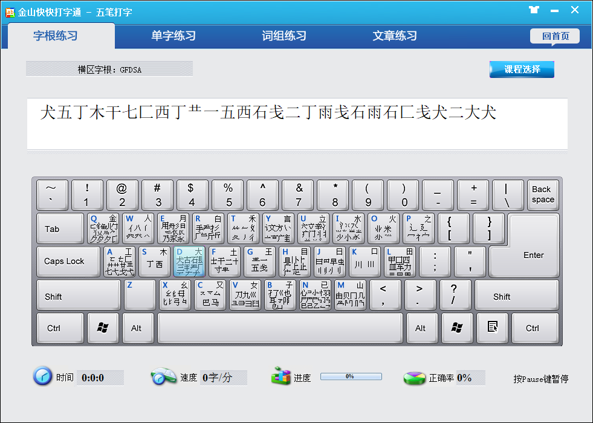The image size is (593, 423).
Task: Click the tilde backtick key
Action: point(52,195)
